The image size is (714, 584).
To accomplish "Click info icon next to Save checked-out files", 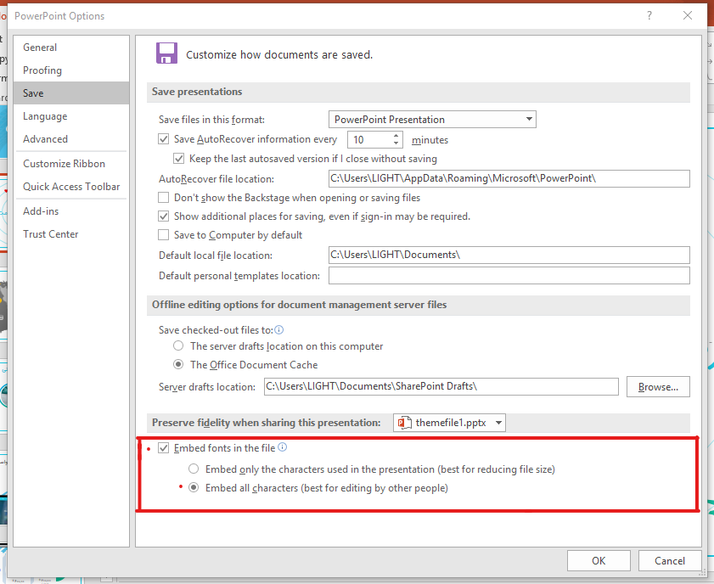I will (279, 329).
